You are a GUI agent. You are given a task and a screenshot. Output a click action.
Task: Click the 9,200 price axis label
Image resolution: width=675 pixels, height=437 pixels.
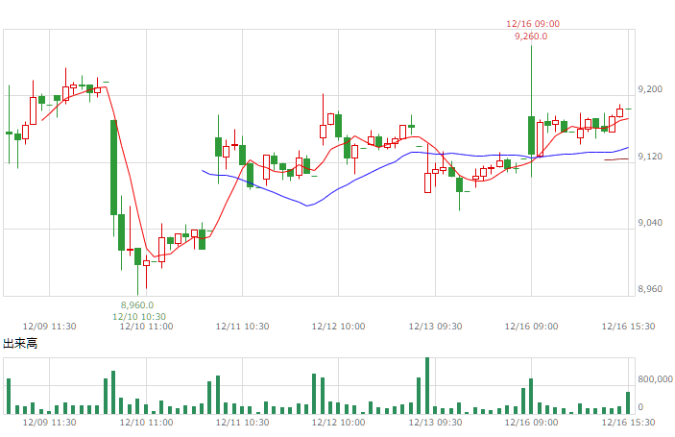tap(650, 89)
